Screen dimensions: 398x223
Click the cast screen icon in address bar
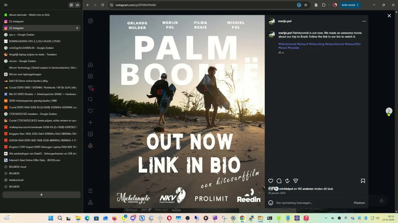tap(299, 5)
